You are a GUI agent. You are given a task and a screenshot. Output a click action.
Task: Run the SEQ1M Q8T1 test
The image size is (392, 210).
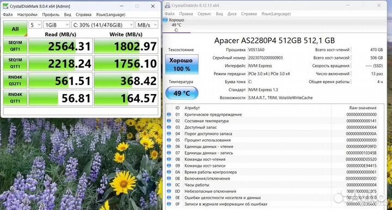click(15, 46)
